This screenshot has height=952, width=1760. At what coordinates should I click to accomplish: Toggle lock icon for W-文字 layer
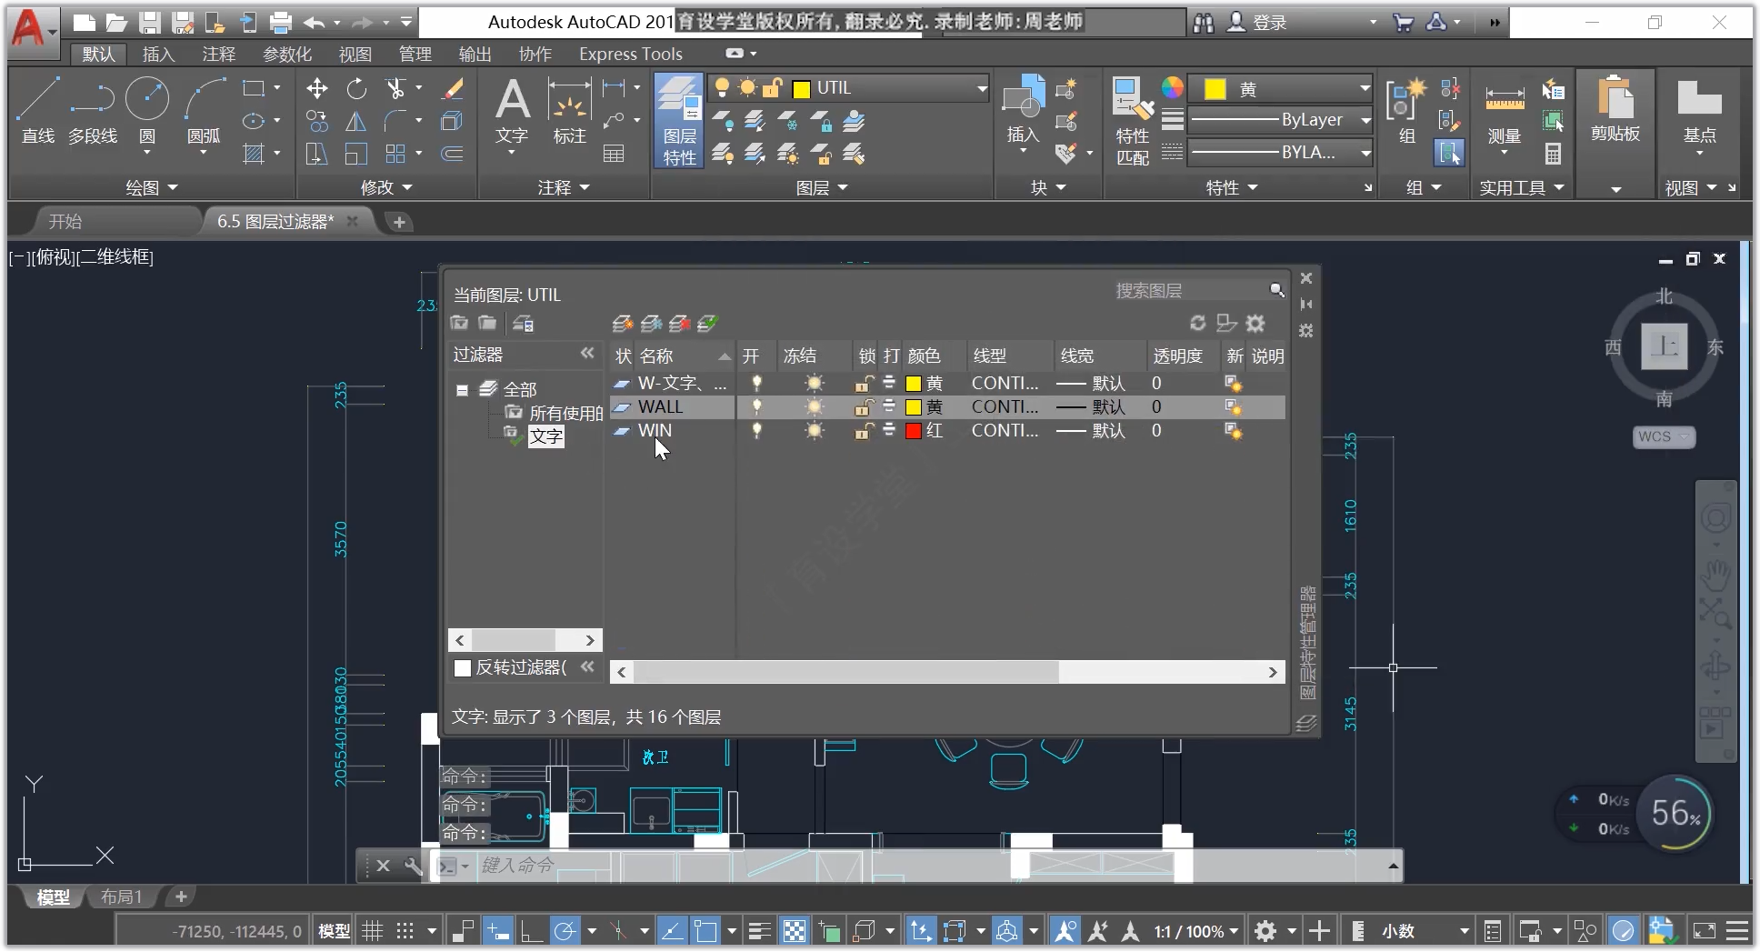(x=864, y=383)
